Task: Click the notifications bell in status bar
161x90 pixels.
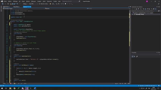Action: pos(159,86)
